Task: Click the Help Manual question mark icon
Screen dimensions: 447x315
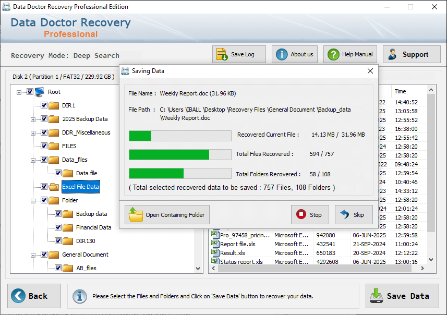Action: (333, 54)
